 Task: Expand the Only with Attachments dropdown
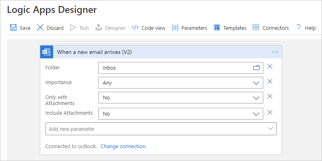click(x=256, y=98)
